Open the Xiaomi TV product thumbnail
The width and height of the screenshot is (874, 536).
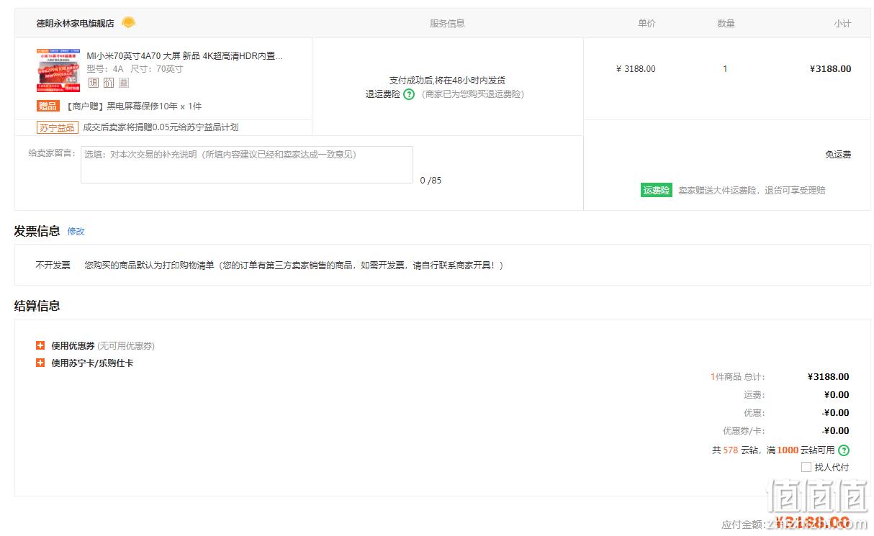point(58,71)
